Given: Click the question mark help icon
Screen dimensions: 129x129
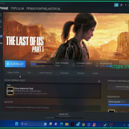Looking at the screenshot, I should [x=126, y=5].
